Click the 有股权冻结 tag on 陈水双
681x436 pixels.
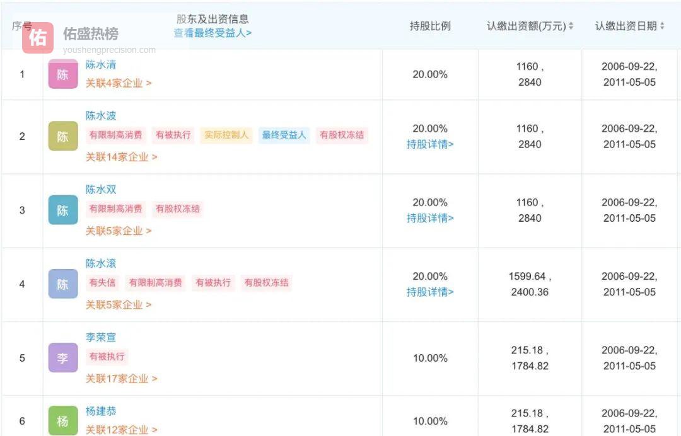[178, 209]
